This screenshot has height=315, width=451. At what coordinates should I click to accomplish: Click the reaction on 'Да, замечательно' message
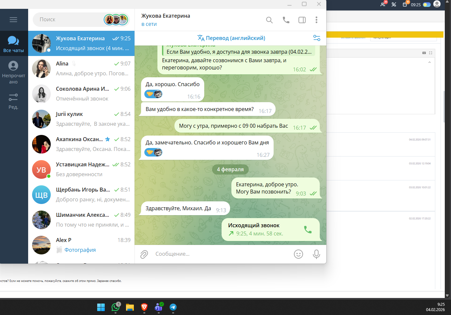(x=153, y=152)
